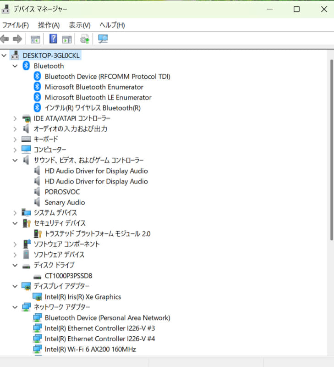Screen dimensions: 334x367
Task: Select Intel(R) Ethernet Controller I226-V #4
Action: pos(100,339)
